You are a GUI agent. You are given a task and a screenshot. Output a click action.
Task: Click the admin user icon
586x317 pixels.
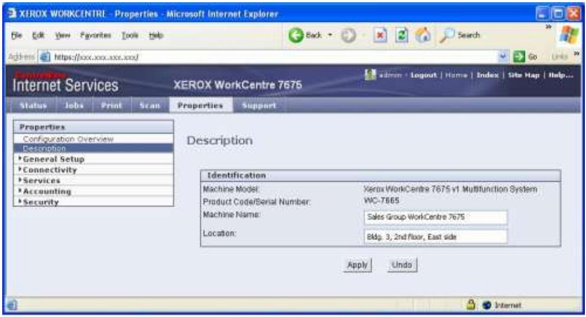370,75
